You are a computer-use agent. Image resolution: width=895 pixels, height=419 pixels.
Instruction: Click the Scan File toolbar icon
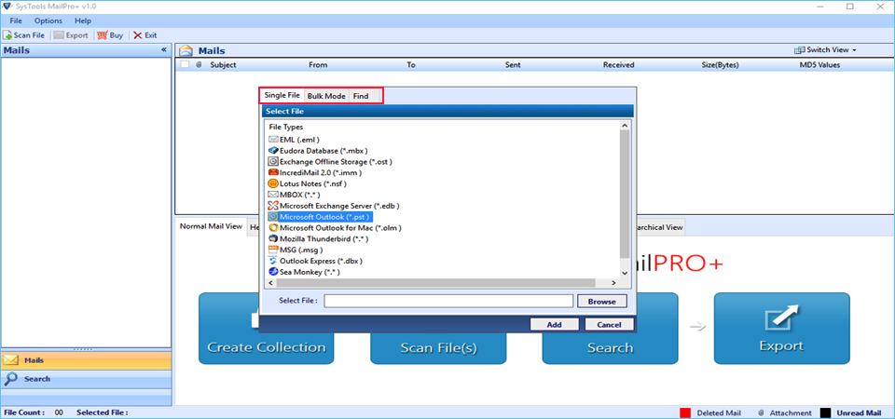pos(7,35)
